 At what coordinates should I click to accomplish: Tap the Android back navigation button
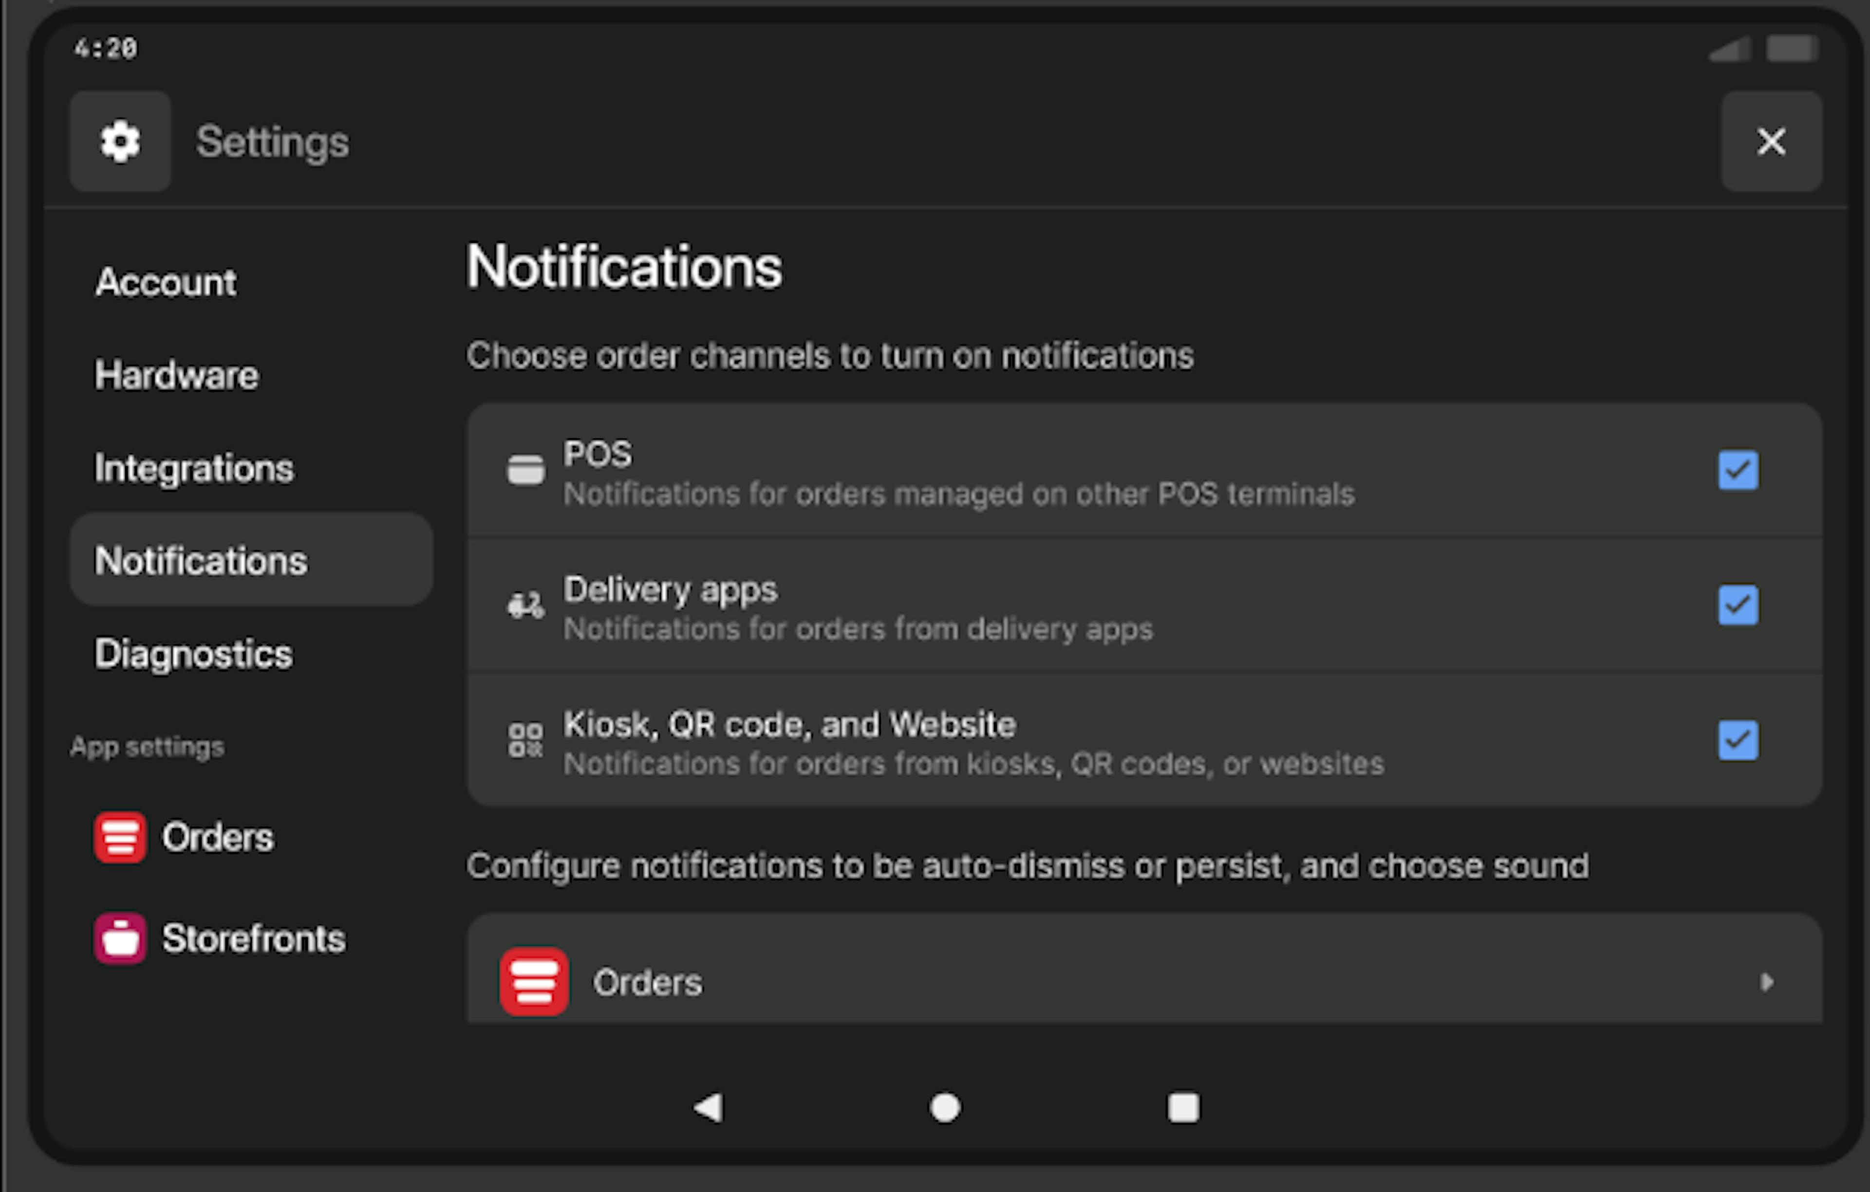[x=708, y=1107]
